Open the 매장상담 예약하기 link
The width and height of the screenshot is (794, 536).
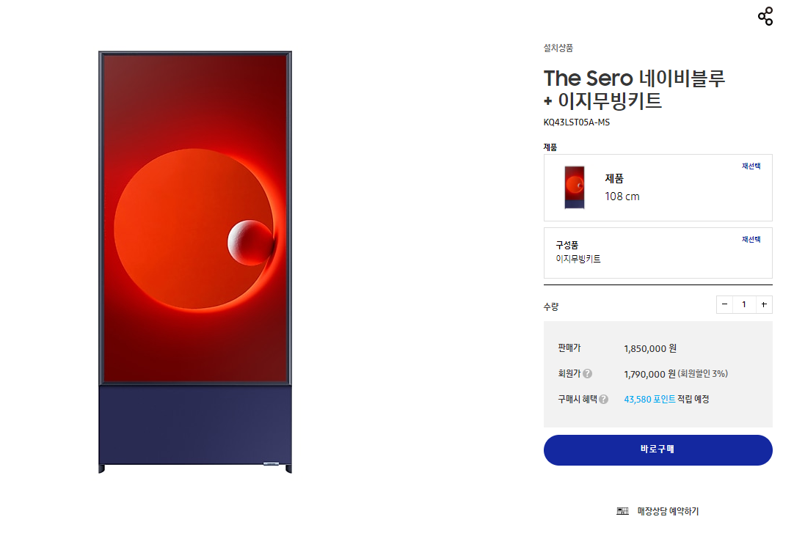pyautogui.click(x=668, y=511)
